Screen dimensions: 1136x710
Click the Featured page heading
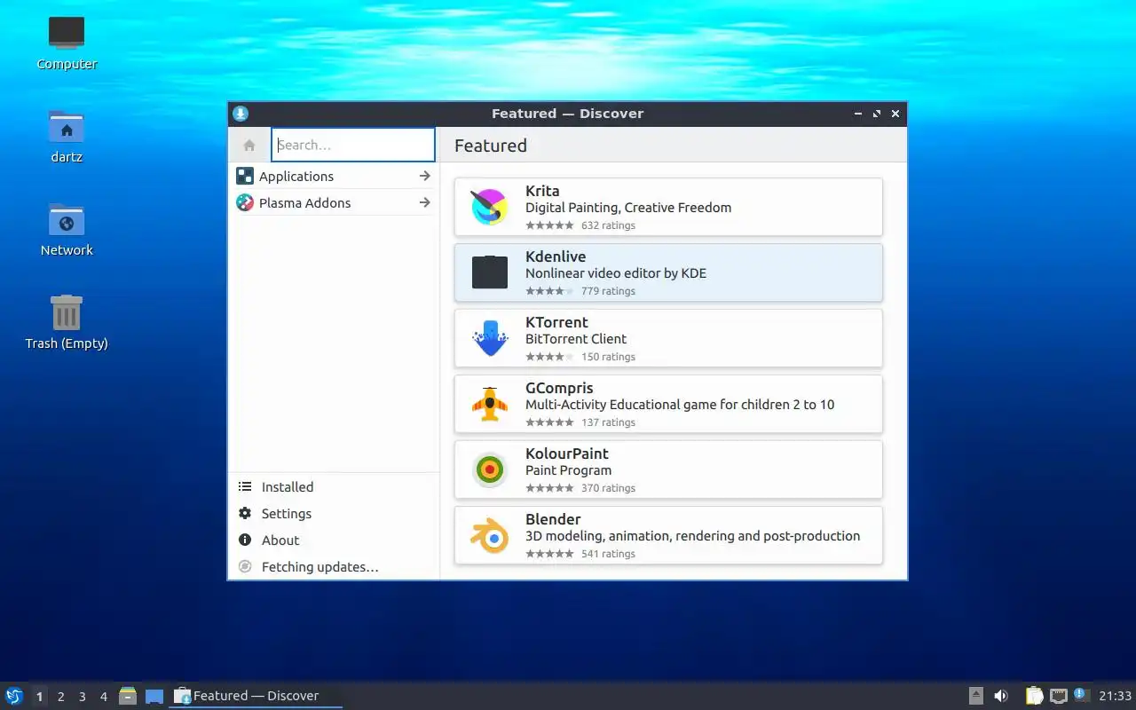[x=491, y=146]
